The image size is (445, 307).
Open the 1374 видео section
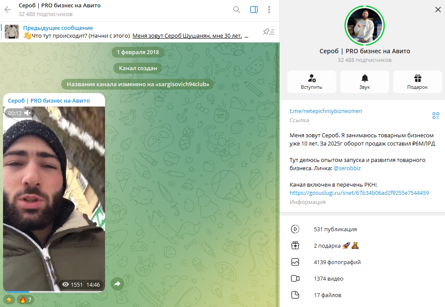(328, 278)
